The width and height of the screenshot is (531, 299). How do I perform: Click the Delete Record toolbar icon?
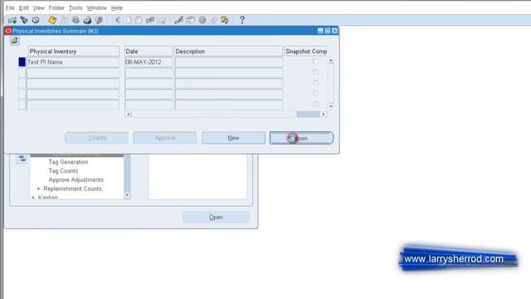coord(162,20)
